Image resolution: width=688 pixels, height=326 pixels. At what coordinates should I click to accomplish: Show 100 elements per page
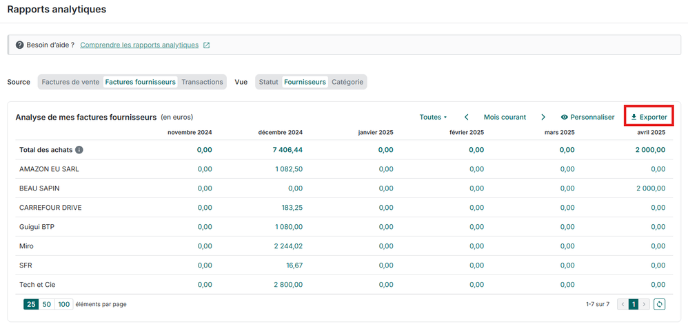tap(63, 304)
